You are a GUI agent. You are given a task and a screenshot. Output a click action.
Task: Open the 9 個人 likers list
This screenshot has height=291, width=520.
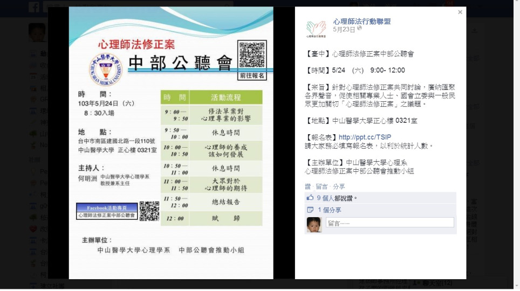pyautogui.click(x=325, y=198)
